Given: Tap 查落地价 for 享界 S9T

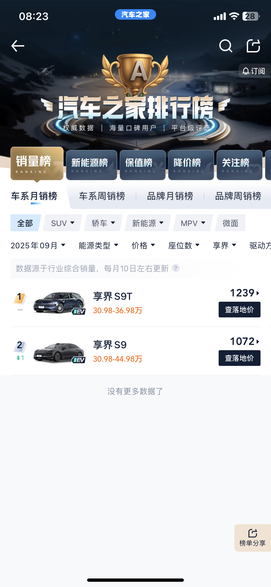Looking at the screenshot, I should (239, 310).
